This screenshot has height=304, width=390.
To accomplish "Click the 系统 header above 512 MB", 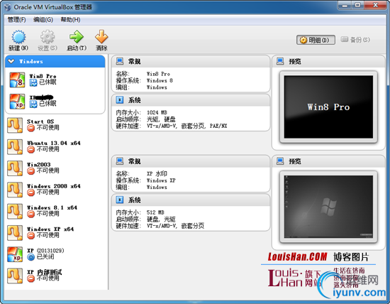I will point(134,200).
